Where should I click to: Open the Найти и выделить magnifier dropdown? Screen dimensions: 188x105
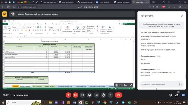(110, 29)
